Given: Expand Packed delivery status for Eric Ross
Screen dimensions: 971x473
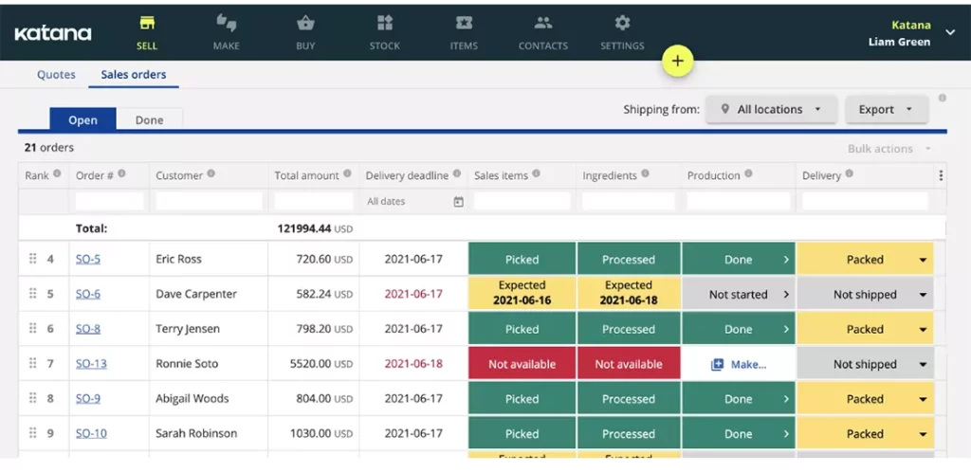Looking at the screenshot, I should pos(922,260).
